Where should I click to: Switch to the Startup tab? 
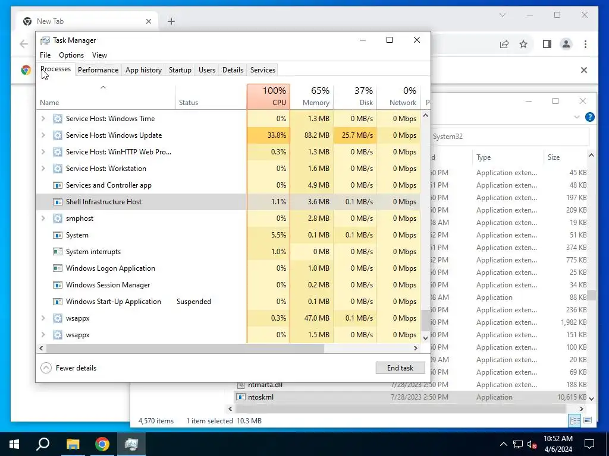pos(180,70)
